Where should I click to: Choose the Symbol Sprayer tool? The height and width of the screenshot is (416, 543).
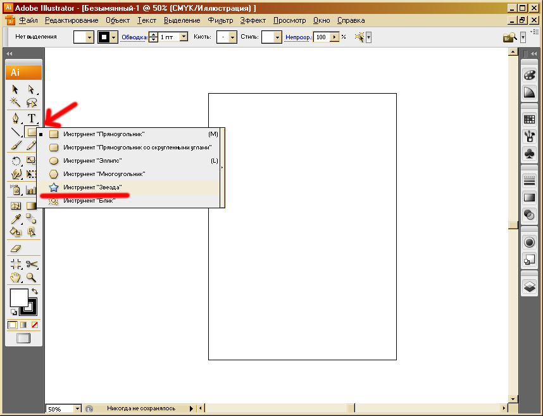pos(15,189)
